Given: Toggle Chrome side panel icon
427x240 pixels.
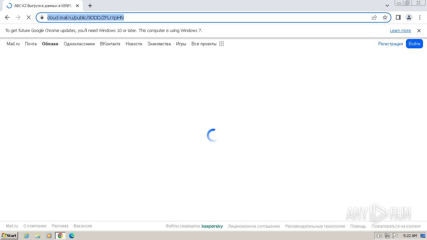Looking at the screenshot, I should point(398,17).
